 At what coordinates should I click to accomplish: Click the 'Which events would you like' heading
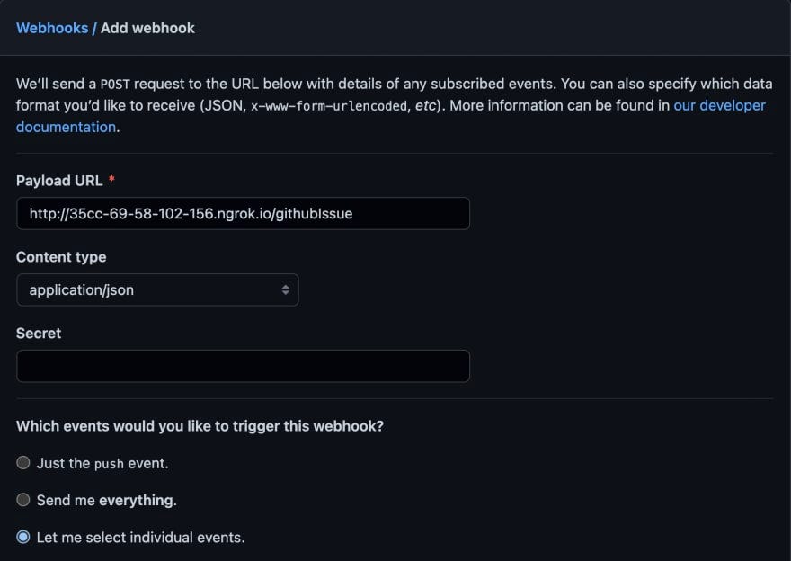click(x=200, y=426)
